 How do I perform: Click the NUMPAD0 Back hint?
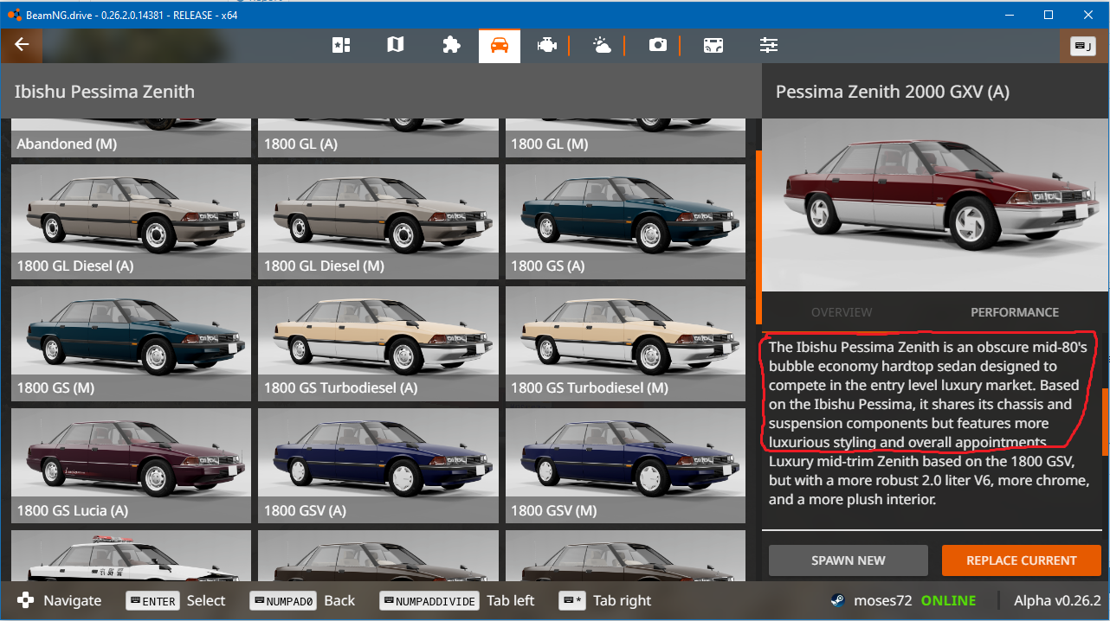(x=302, y=600)
